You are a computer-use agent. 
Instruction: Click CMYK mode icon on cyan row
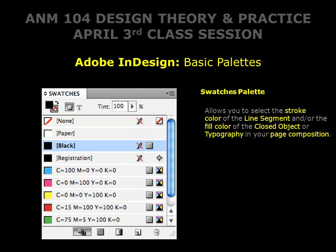point(159,170)
